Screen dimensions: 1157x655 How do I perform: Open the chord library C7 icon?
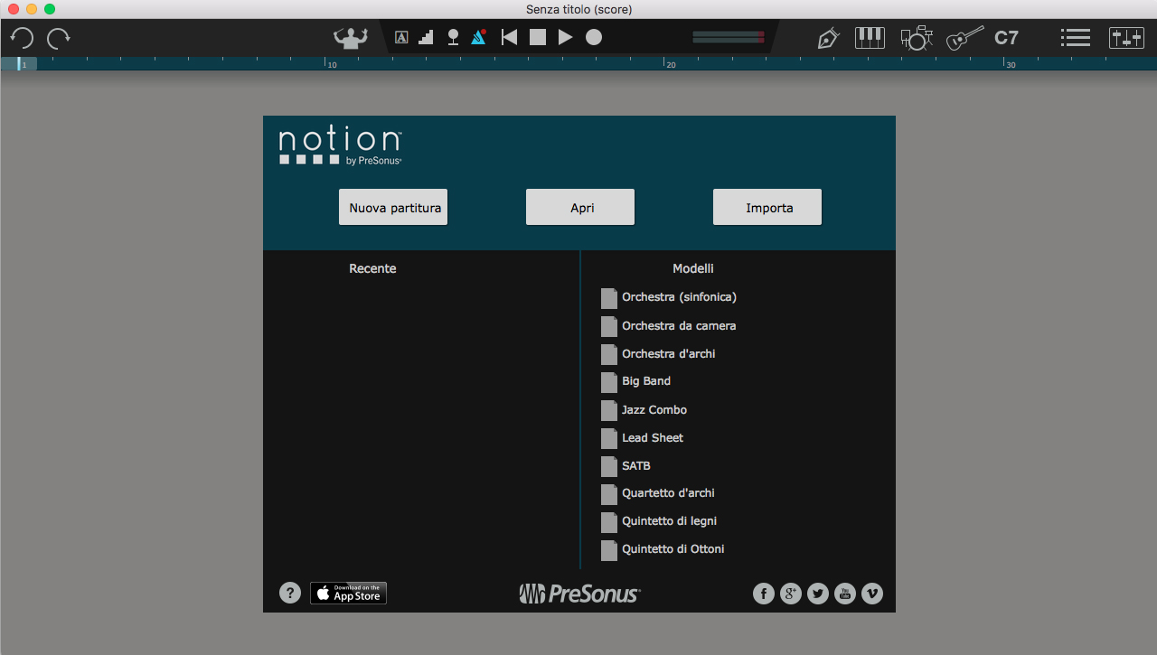pos(1006,38)
